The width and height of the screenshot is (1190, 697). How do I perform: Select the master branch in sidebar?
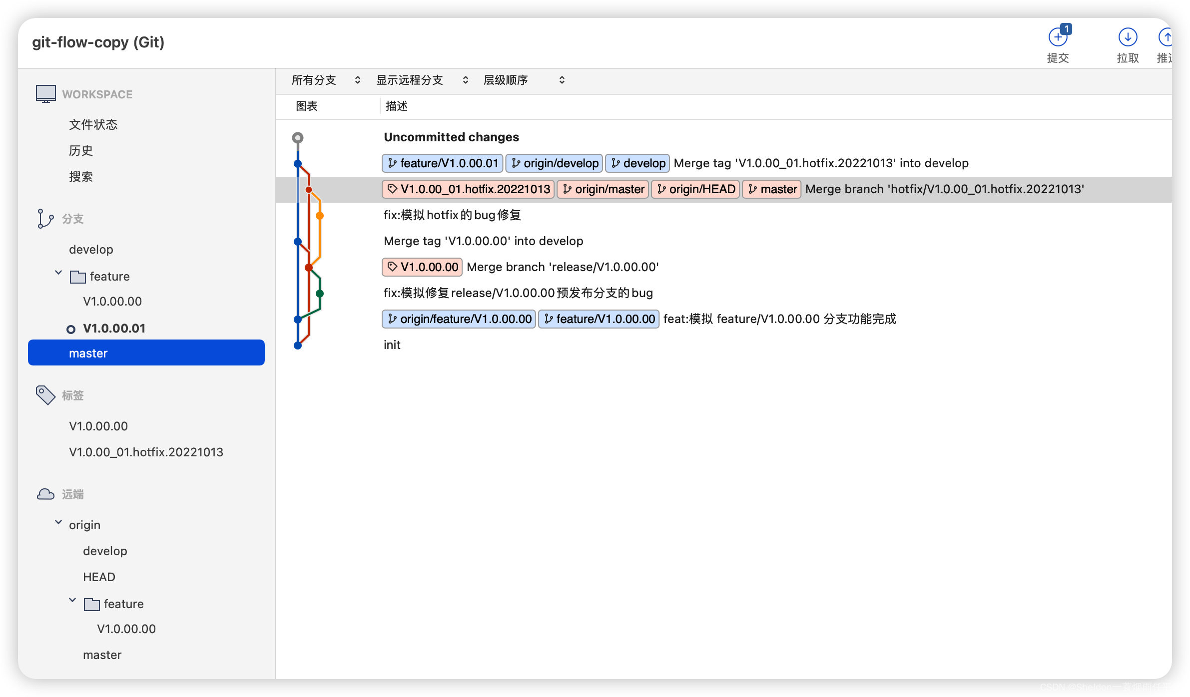[x=146, y=352]
